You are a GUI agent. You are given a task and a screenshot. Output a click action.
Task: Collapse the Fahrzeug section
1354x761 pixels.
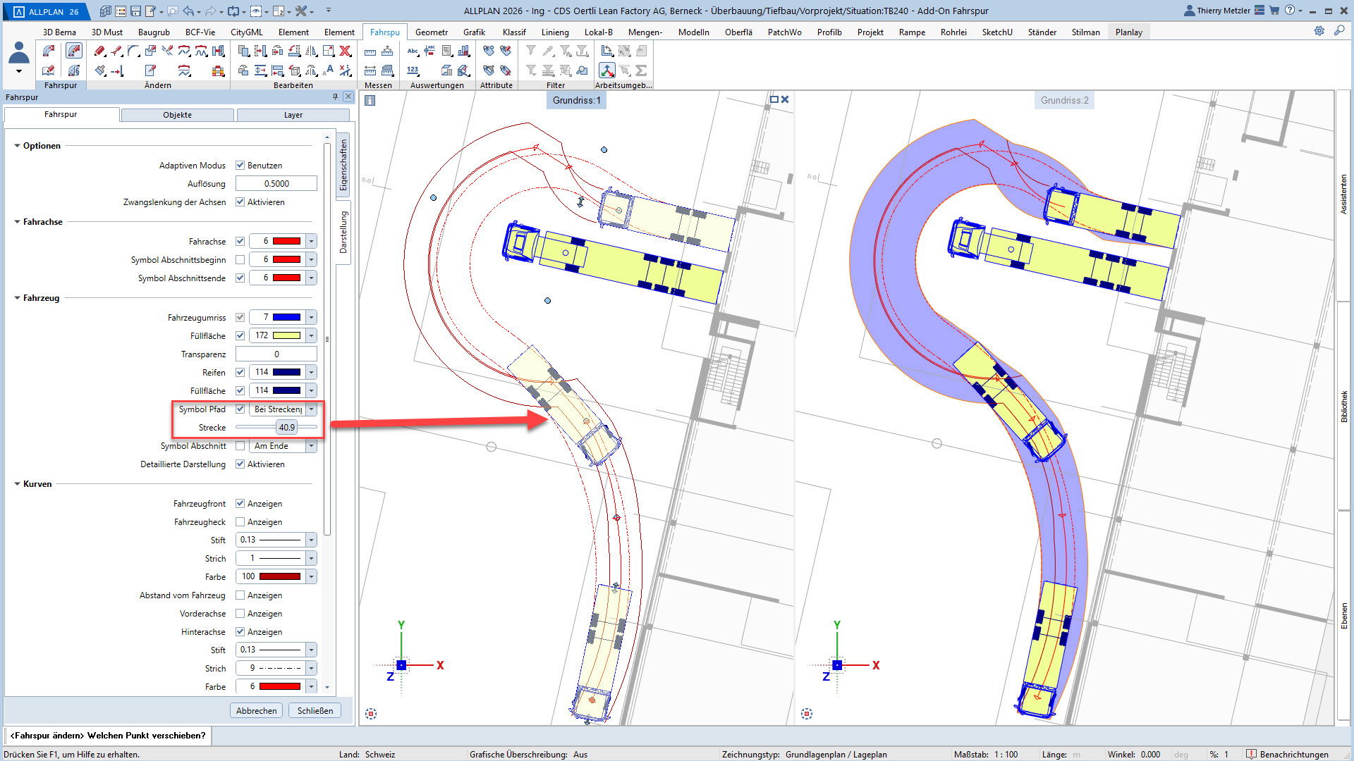pyautogui.click(x=18, y=298)
